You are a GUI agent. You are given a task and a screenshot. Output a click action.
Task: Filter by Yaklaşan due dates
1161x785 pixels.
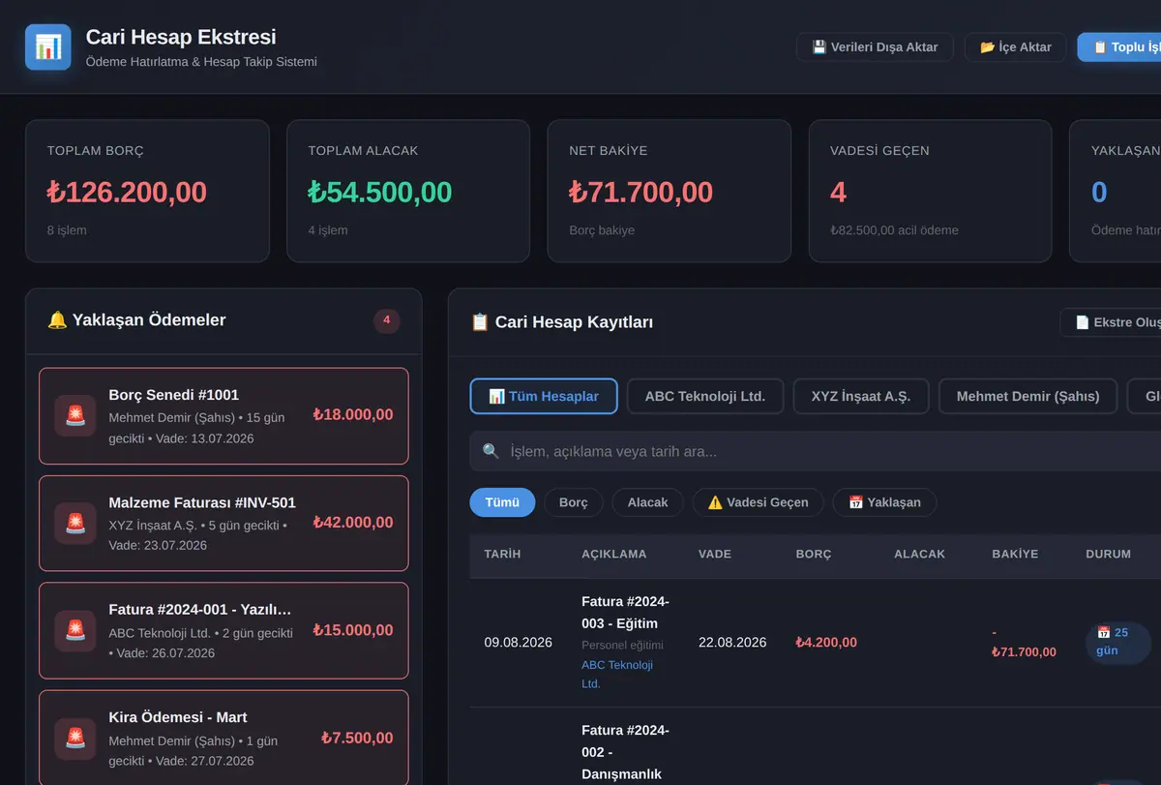pyautogui.click(x=884, y=502)
